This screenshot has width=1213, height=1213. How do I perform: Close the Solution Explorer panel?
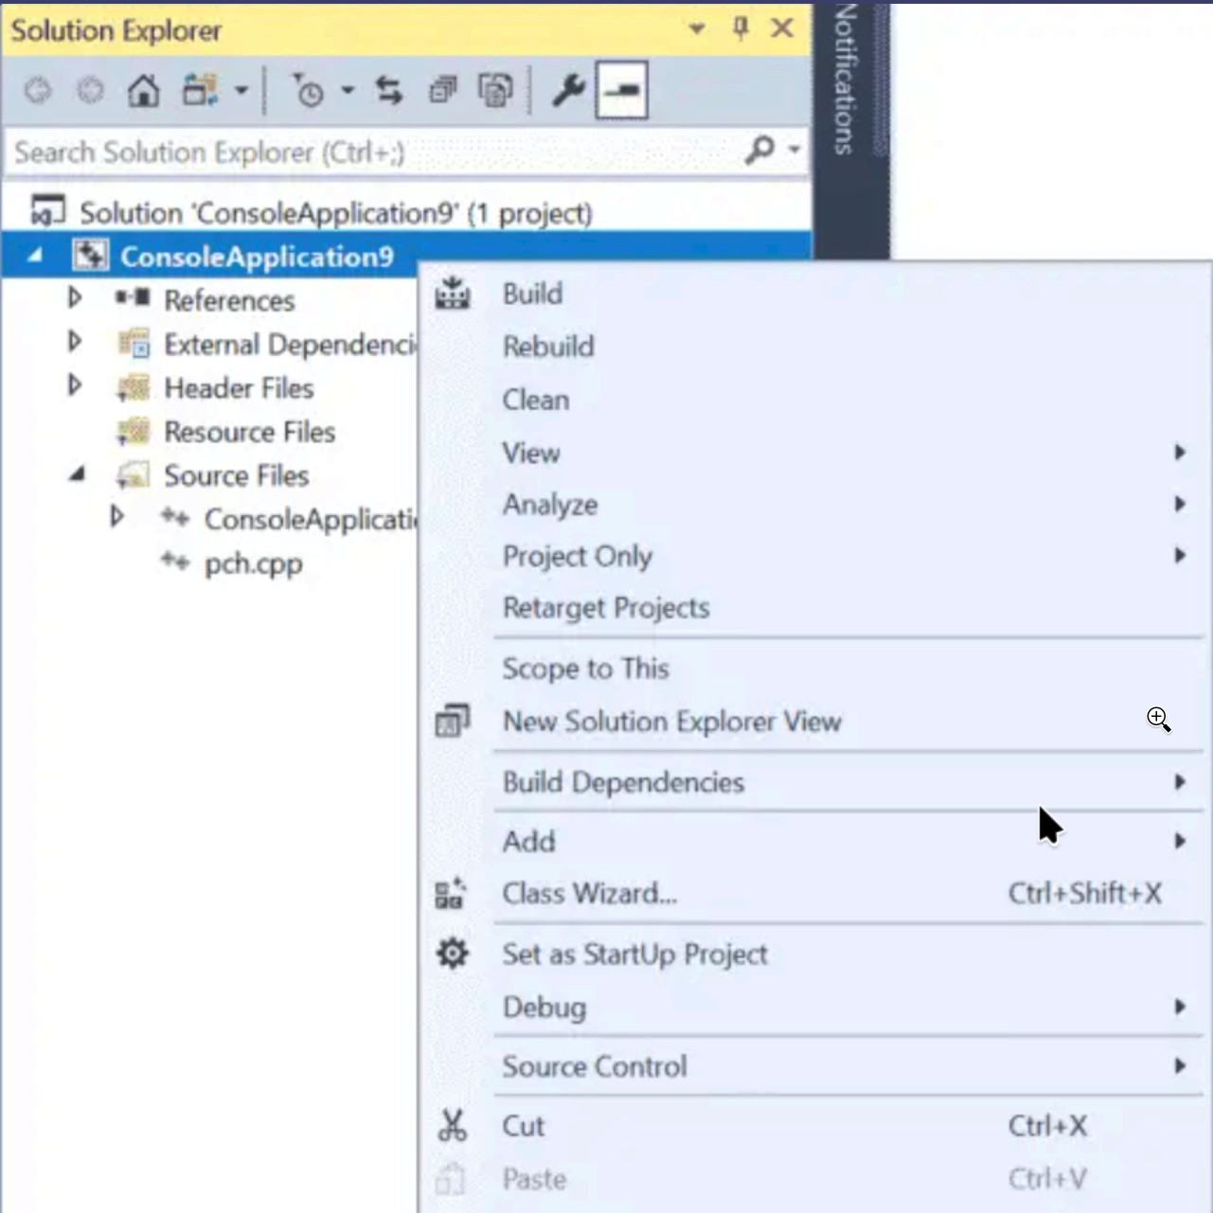(782, 28)
